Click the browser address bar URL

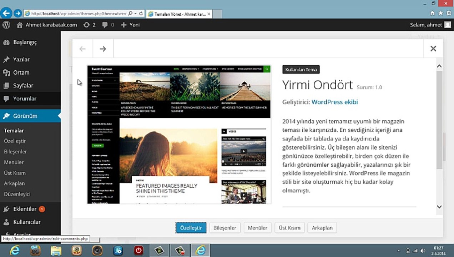(x=79, y=14)
